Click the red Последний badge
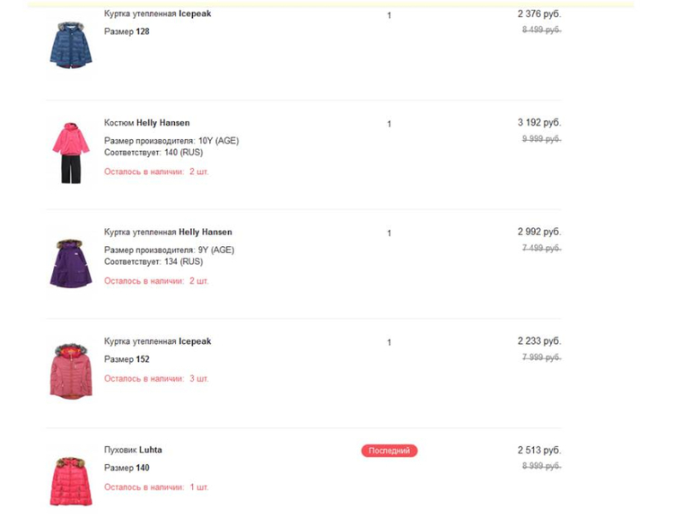This screenshot has height=519, width=691. pos(389,451)
